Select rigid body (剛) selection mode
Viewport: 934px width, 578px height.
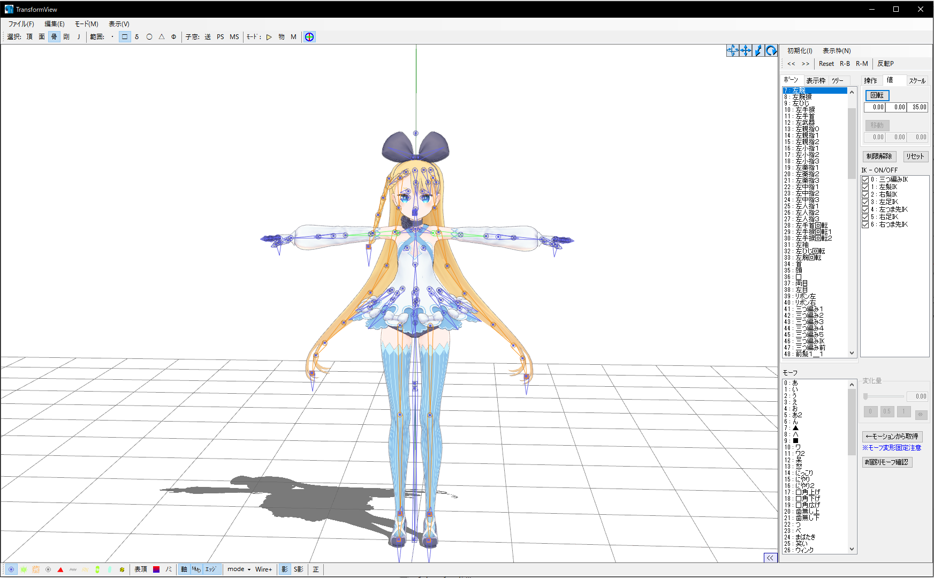pyautogui.click(x=66, y=37)
